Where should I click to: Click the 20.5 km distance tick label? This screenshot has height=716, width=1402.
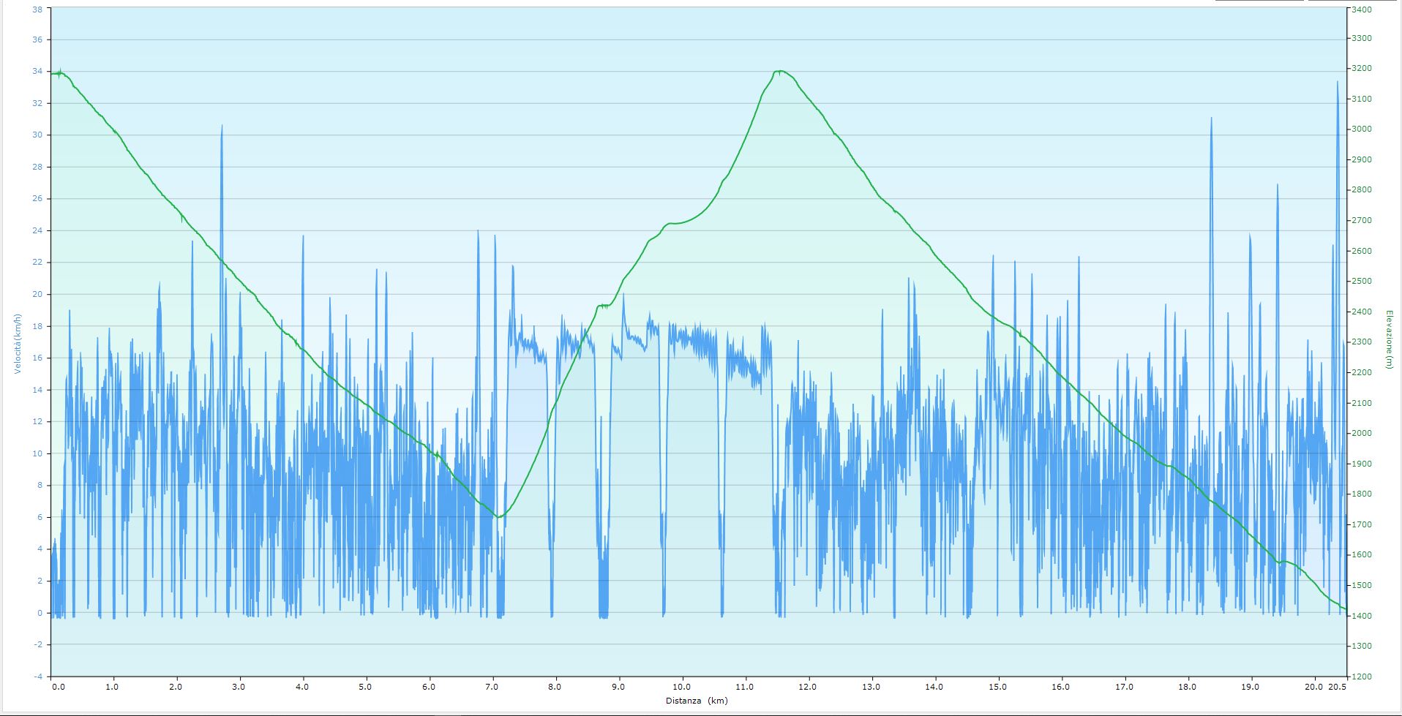[x=1338, y=687]
